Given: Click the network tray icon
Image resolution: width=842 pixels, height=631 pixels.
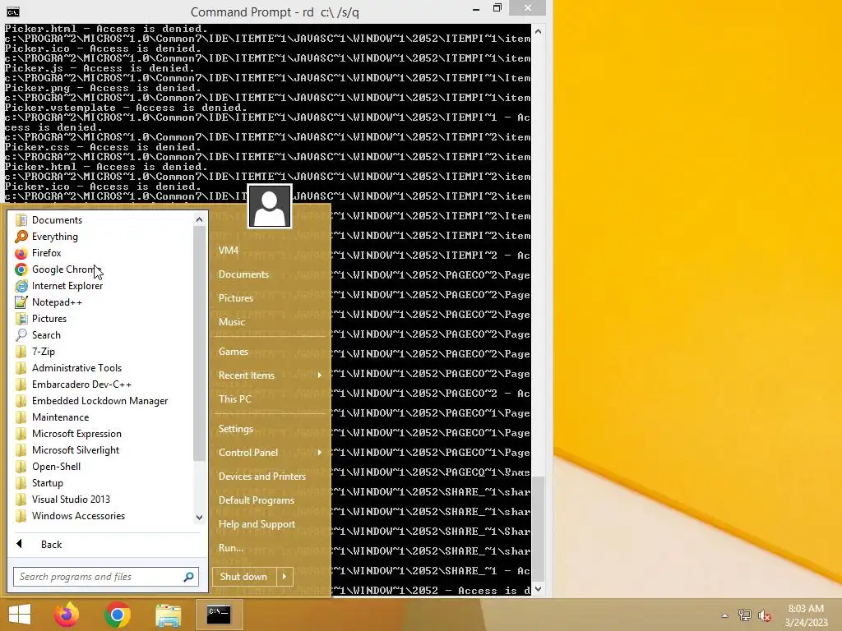Looking at the screenshot, I should point(745,615).
